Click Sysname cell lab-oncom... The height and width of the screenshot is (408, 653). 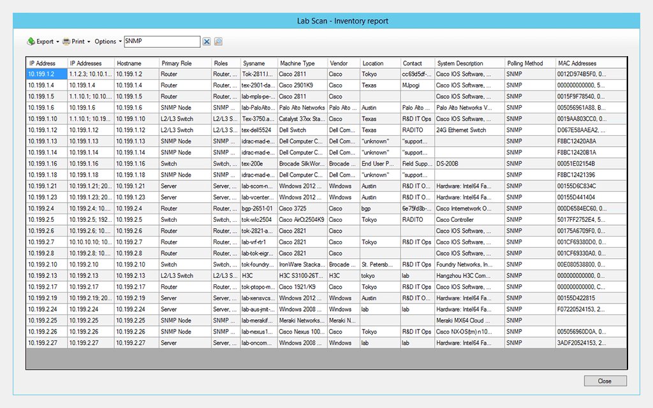[259, 343]
